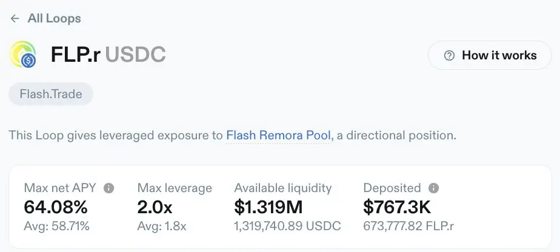560x252 pixels.
Task: Select the Flash.Trade tag
Action: [51, 94]
